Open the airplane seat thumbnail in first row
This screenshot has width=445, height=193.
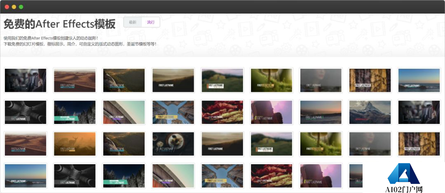[x=26, y=80]
